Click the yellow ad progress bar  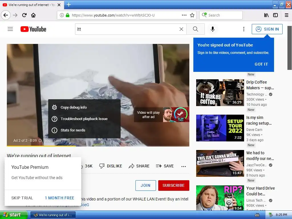(x=41, y=146)
